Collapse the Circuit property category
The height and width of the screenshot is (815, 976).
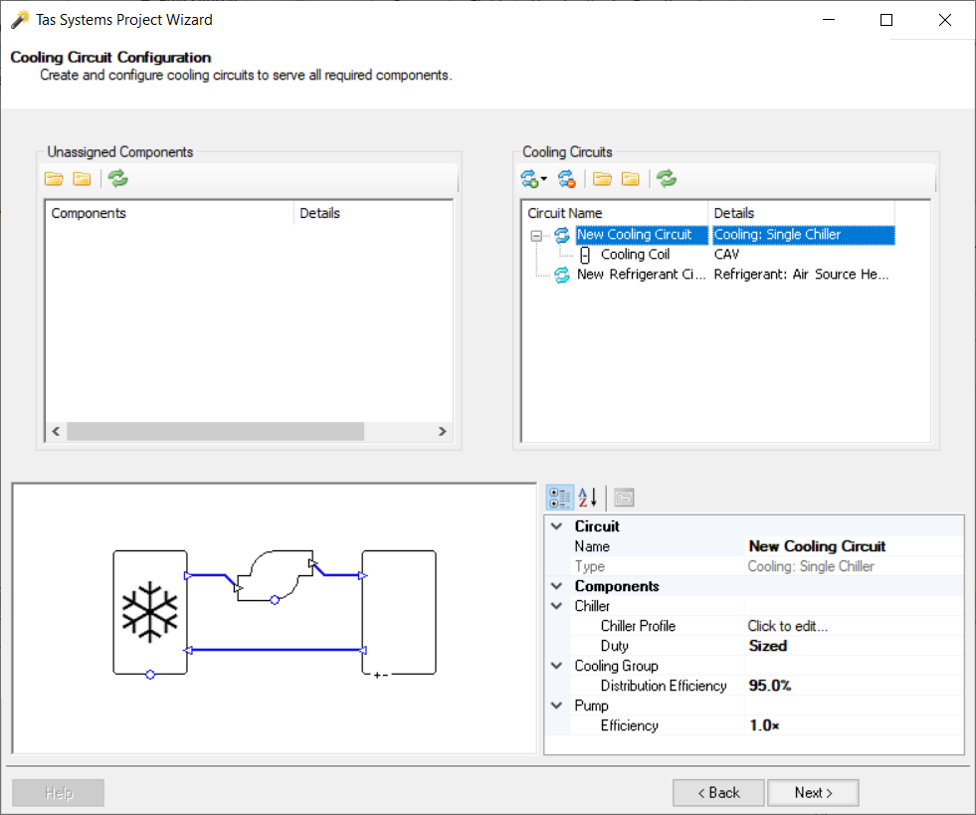[x=557, y=526]
